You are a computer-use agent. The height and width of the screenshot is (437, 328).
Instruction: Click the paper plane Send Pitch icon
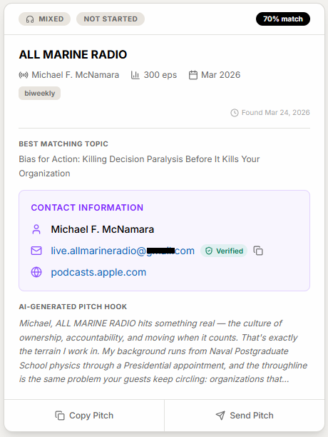point(220,416)
